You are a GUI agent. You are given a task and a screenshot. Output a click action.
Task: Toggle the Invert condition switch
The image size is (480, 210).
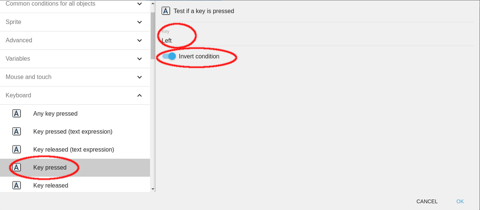coord(169,57)
